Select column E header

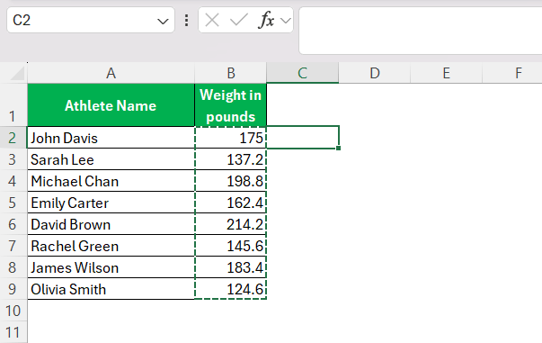click(x=446, y=73)
